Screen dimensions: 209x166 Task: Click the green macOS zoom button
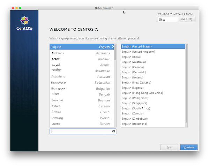(x=20, y=8)
